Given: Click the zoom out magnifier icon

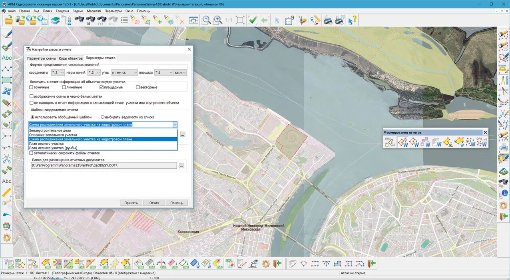Looking at the screenshot, I should coord(206,20).
